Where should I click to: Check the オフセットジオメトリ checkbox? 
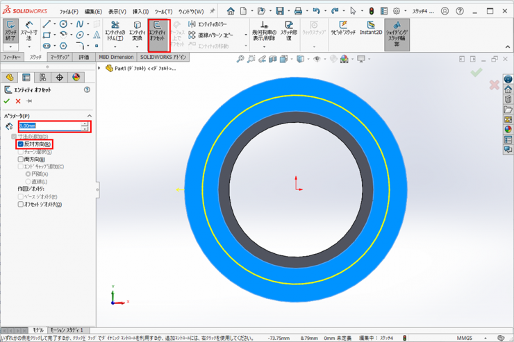pos(21,205)
